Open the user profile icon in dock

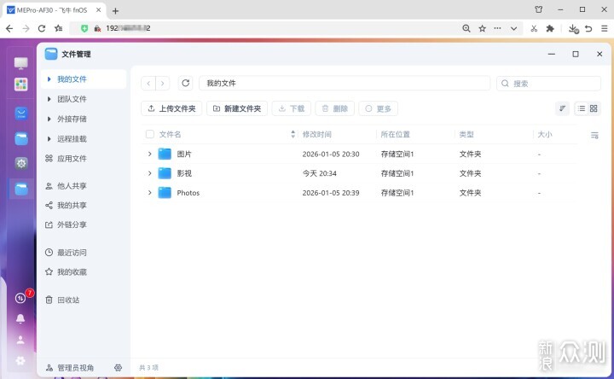[20, 340]
